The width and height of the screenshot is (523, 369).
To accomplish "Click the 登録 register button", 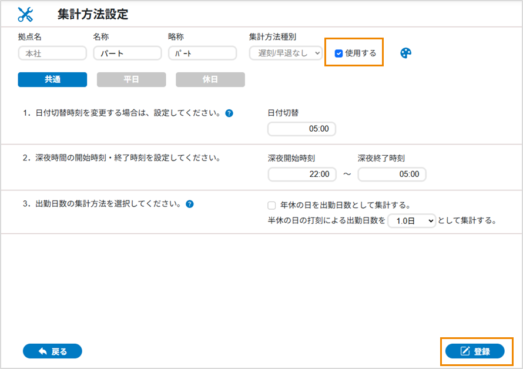I will click(x=475, y=351).
